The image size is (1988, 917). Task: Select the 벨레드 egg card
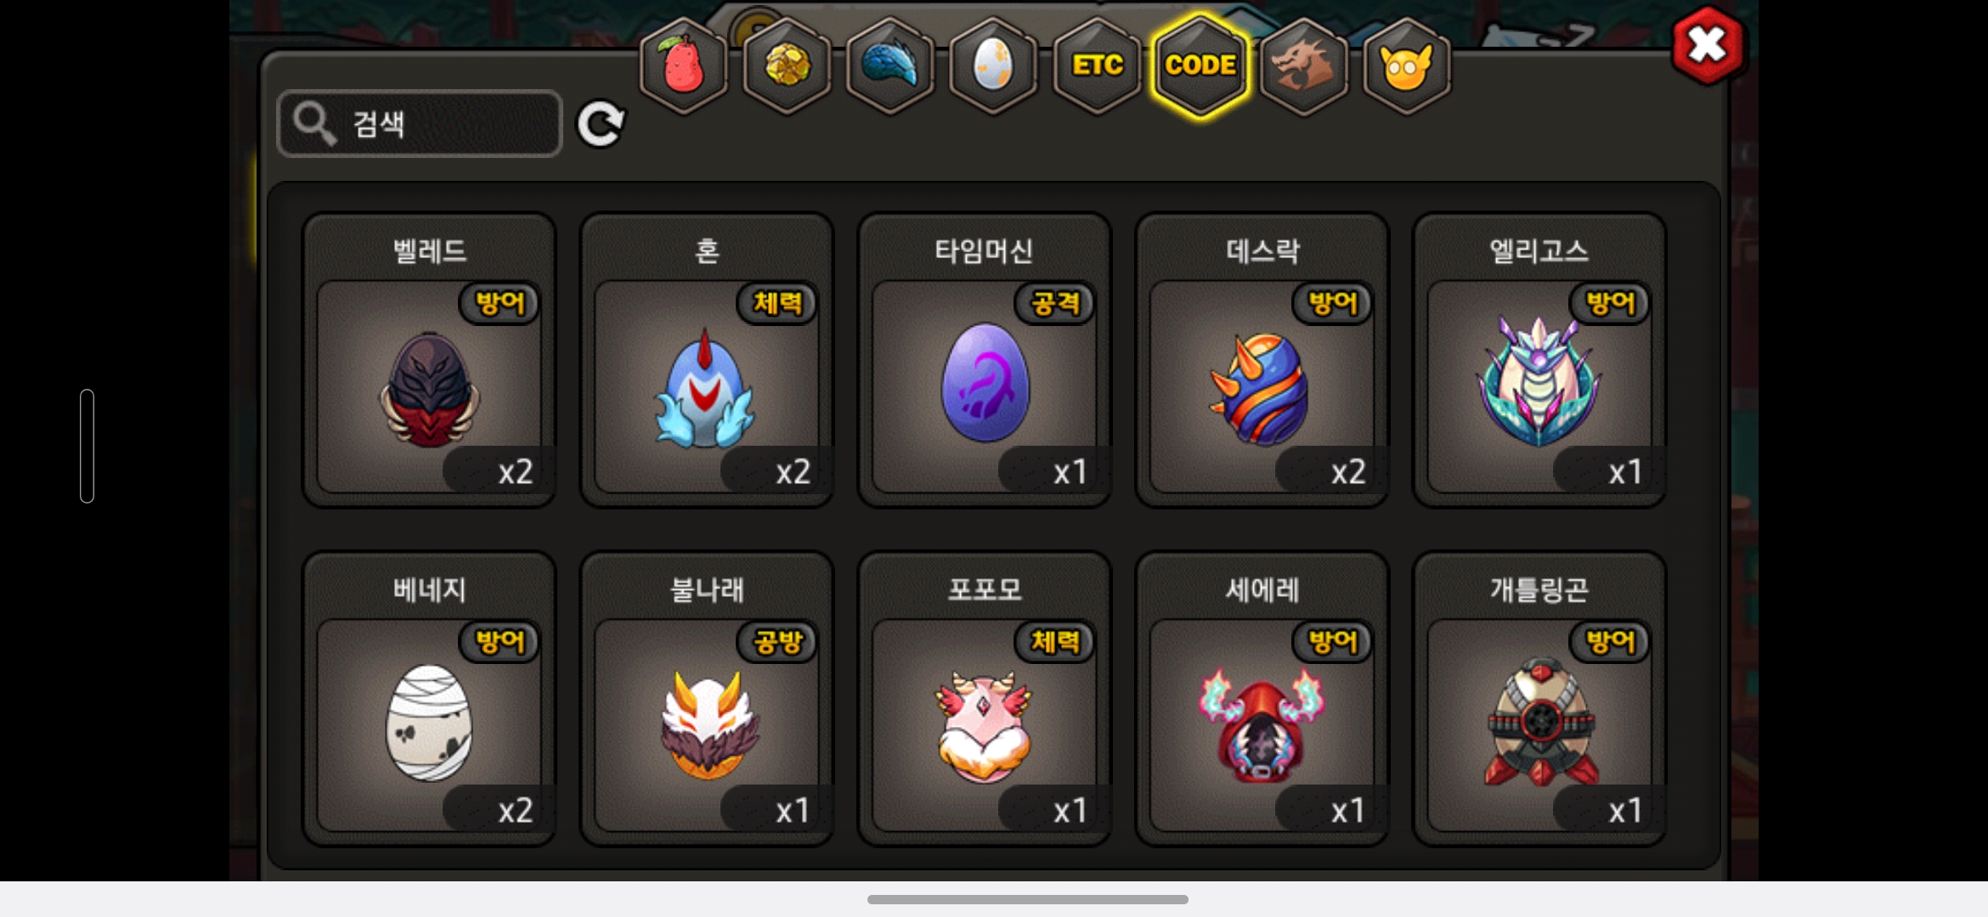(x=430, y=360)
